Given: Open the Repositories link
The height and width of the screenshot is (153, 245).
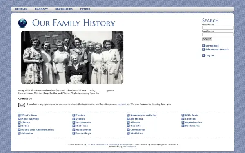Looking at the screenshot, I should coord(193,122).
